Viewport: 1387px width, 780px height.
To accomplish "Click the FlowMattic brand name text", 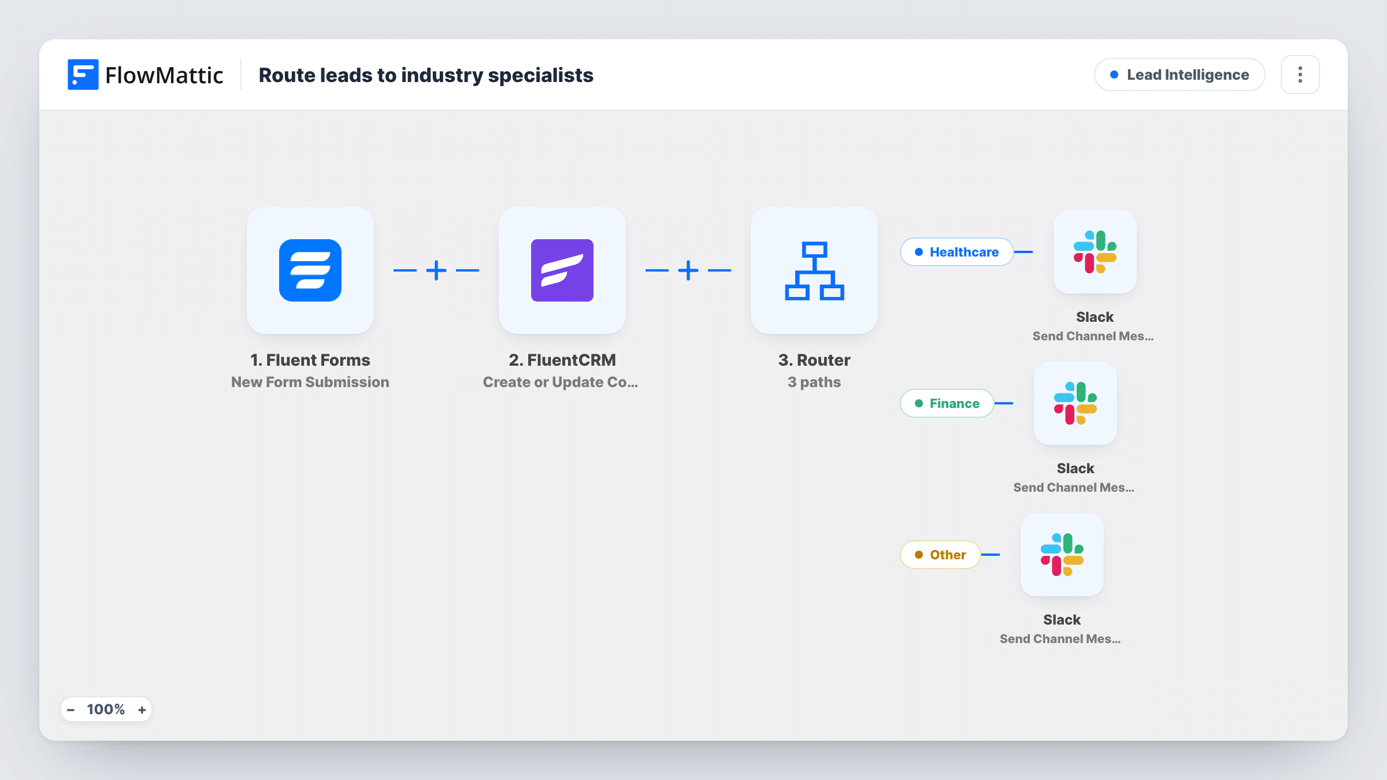I will 164,75.
